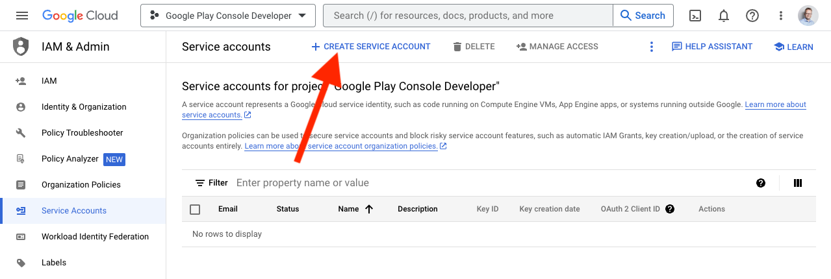Viewport: 831px width, 279px height.
Task: Select Identity & Organization in the sidebar
Action: [83, 107]
